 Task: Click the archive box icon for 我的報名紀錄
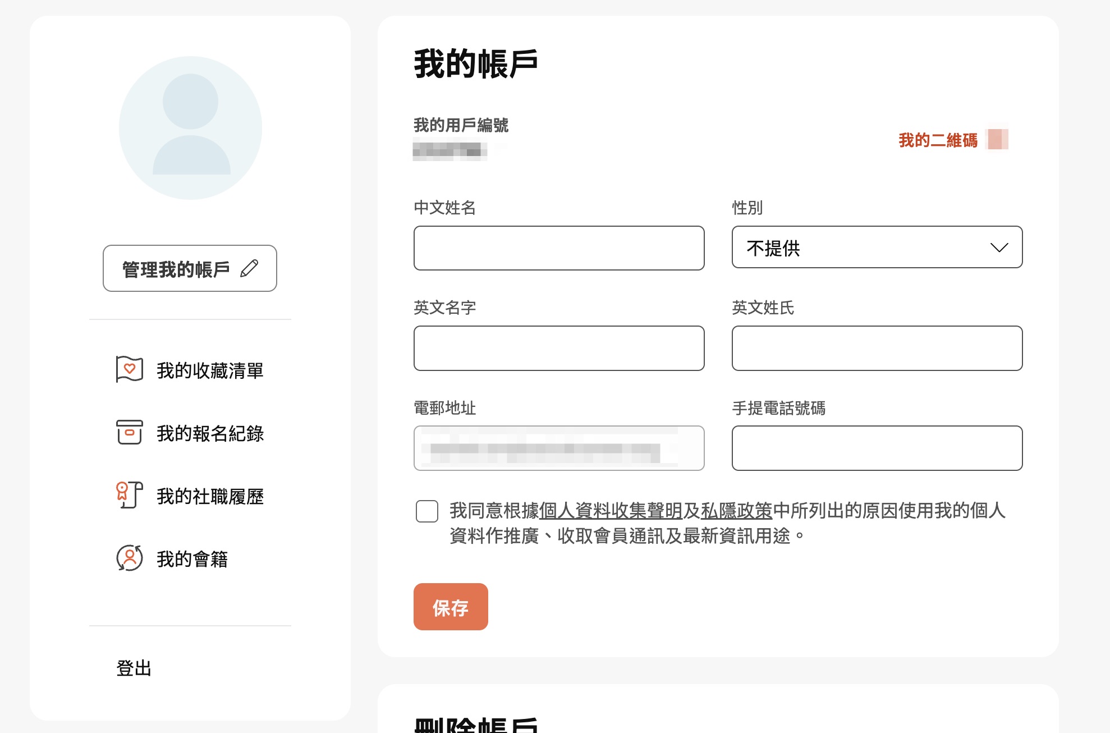click(129, 433)
